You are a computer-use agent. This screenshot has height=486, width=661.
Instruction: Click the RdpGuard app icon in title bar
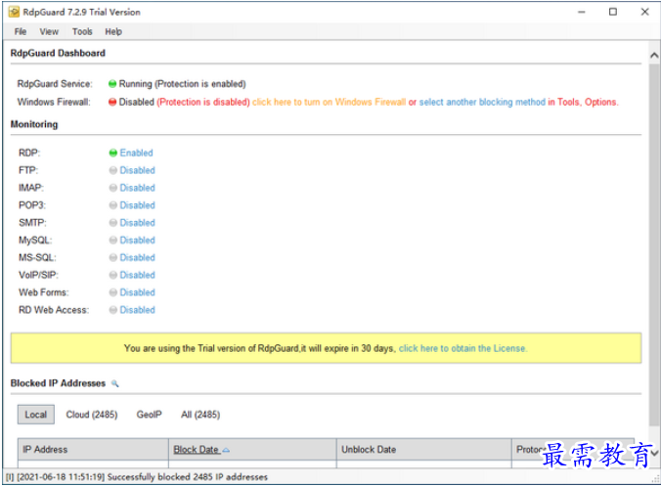pos(14,12)
